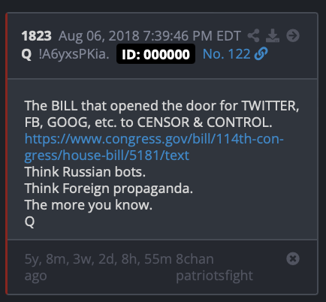Viewport: 326px width, 302px height.
Task: Click the 5y, 8m, 3w ago text
Action: coord(98,267)
